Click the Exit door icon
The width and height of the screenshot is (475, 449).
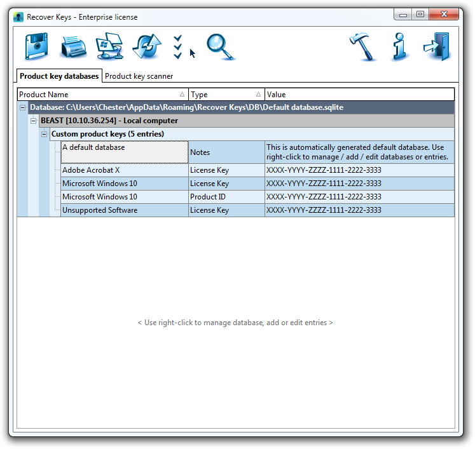click(437, 46)
